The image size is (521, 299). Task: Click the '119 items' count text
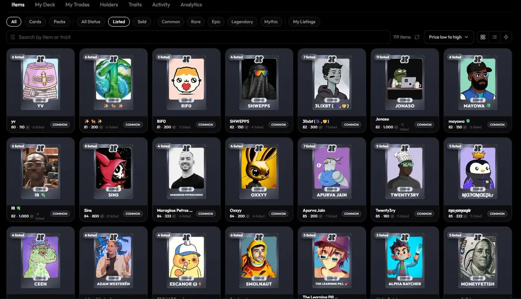coord(402,37)
